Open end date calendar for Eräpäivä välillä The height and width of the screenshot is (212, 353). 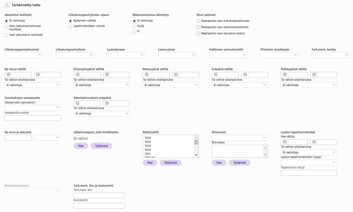245,75
